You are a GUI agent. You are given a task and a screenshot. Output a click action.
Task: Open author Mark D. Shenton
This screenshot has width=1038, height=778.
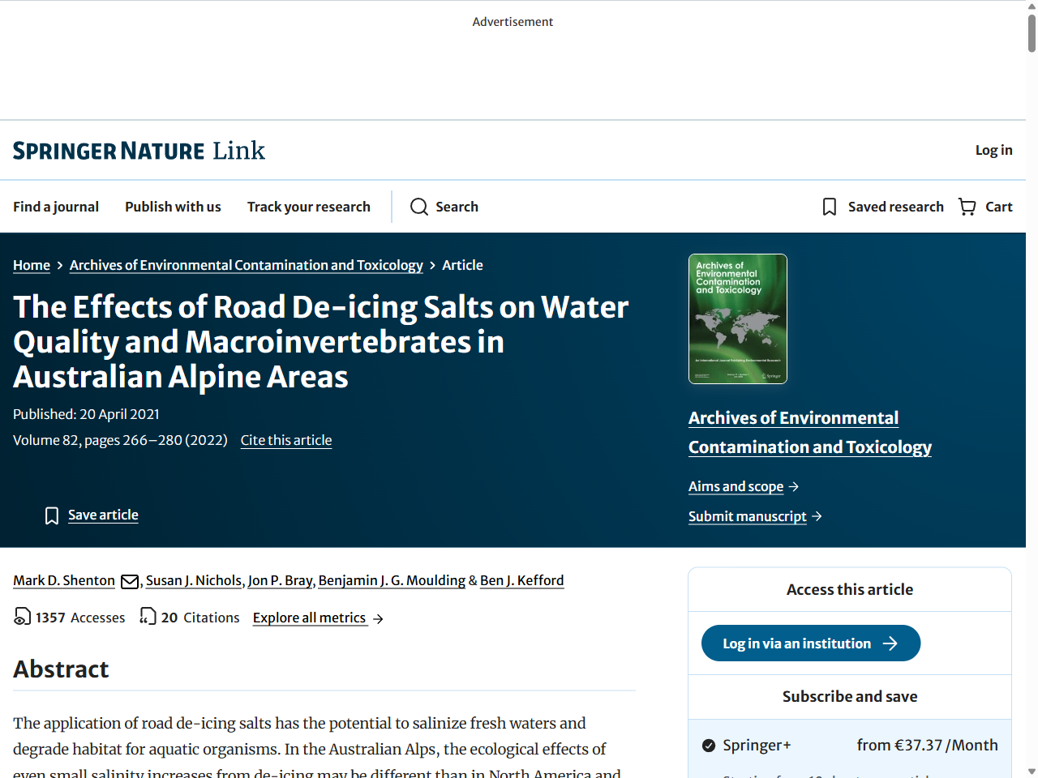click(64, 580)
